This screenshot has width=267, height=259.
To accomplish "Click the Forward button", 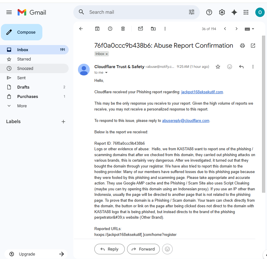I will [x=143, y=249].
